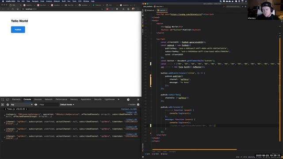Select the index.html editor tab in IntelliJ

pos(162,10)
